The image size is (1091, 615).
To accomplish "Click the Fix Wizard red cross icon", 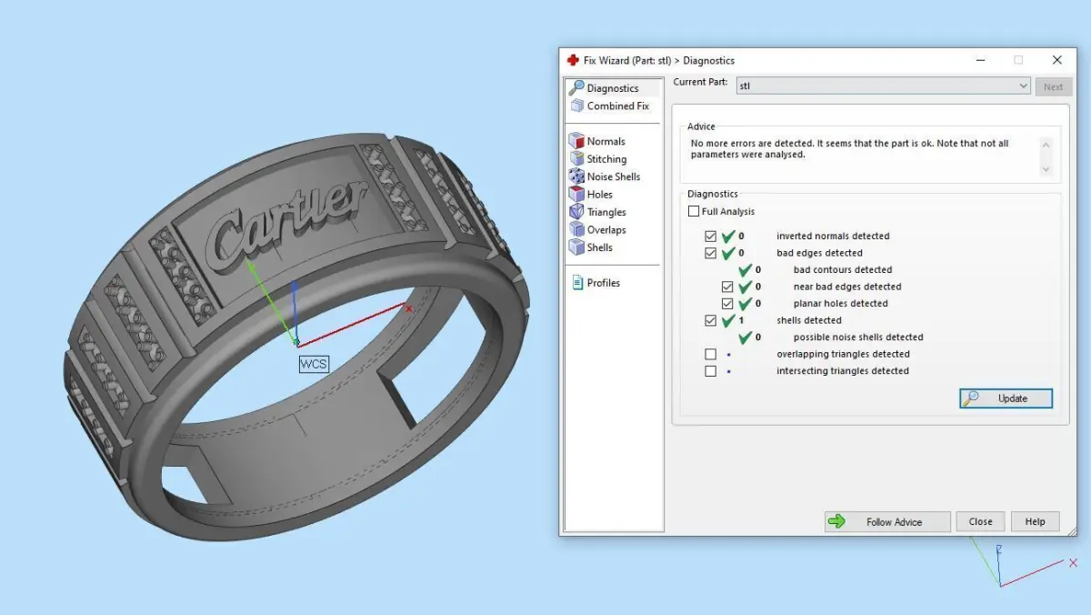I will pos(573,60).
